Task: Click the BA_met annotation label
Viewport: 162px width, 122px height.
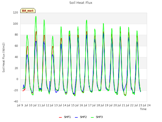Action: pos(28,11)
